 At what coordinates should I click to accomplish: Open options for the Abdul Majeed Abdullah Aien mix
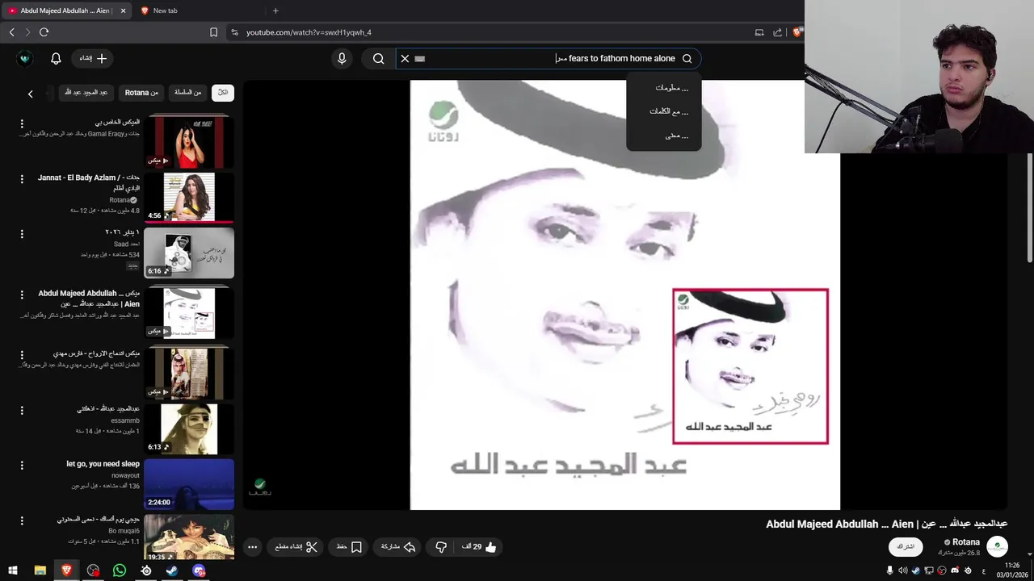[x=22, y=295]
